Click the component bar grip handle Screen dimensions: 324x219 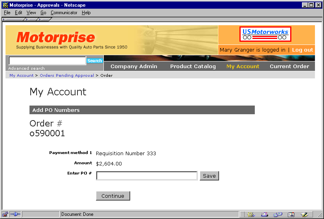(242, 214)
